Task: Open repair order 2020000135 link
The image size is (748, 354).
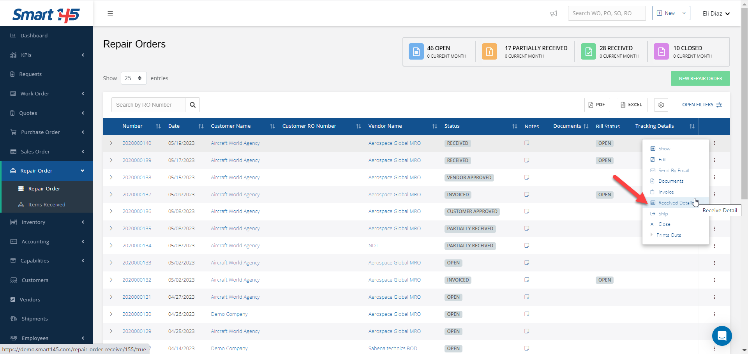Action: (x=137, y=229)
